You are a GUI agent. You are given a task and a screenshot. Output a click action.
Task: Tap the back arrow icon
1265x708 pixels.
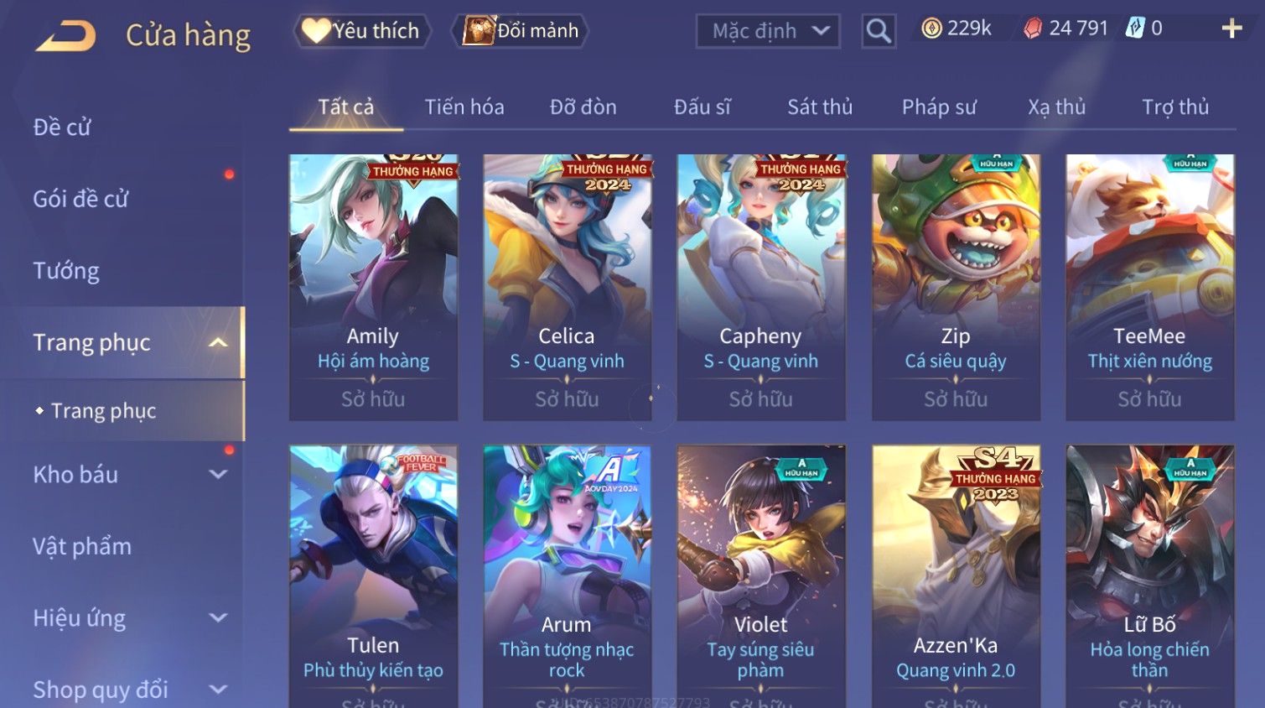(x=65, y=35)
